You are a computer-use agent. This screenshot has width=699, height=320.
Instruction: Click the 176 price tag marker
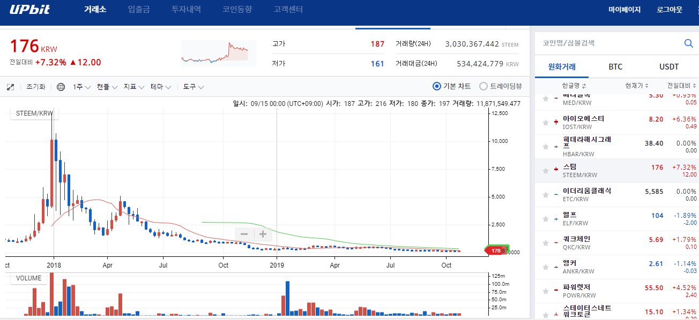click(x=496, y=250)
